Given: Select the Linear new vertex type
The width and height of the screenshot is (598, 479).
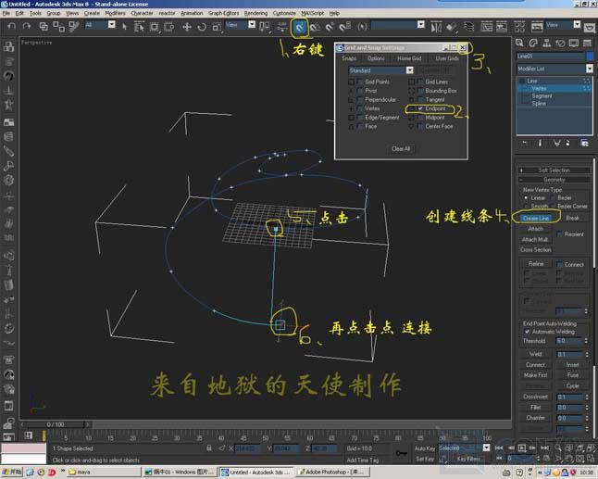Looking at the screenshot, I should click(x=526, y=197).
